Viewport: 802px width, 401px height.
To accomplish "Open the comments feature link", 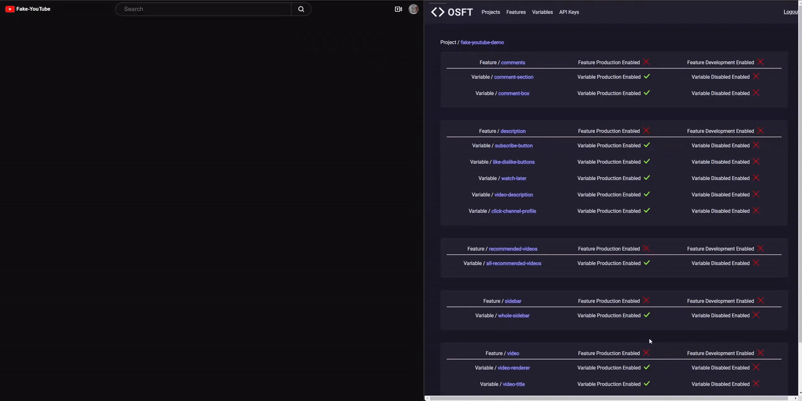I will pos(513,62).
